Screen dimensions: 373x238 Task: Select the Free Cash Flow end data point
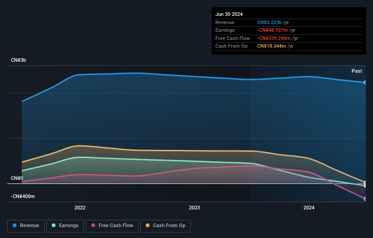[365, 199]
